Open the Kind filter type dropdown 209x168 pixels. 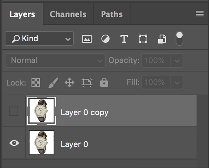(x=39, y=39)
